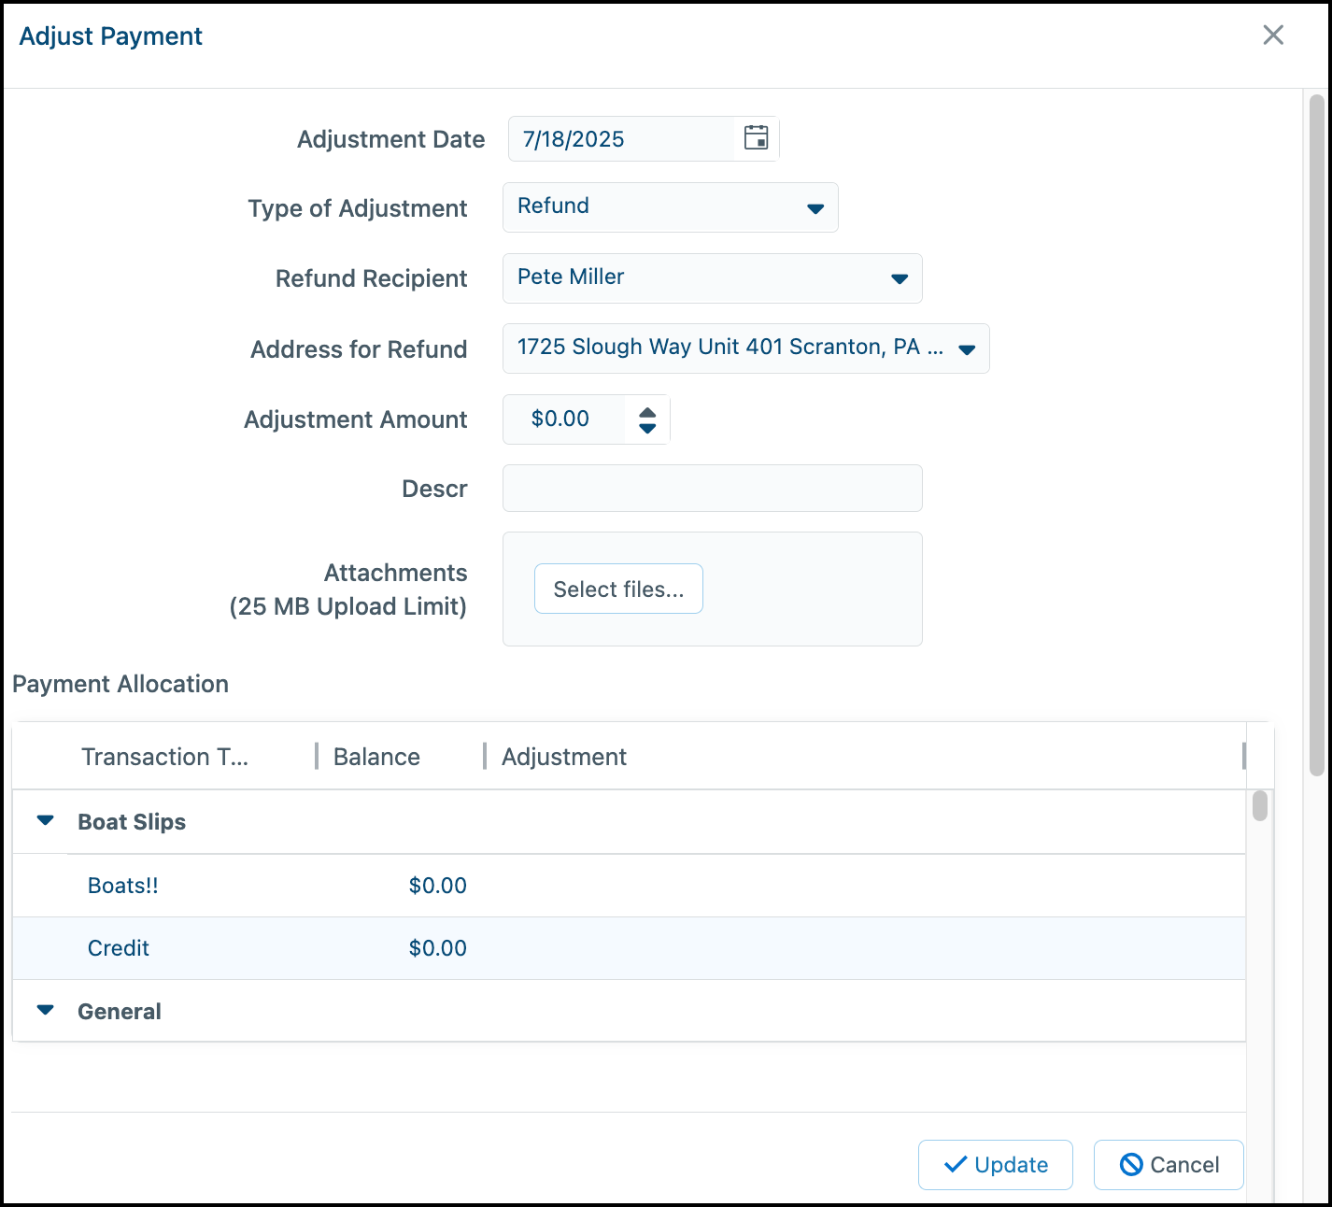Open the Address for Refund dropdown
Screen dimensions: 1332x1207
pos(967,349)
